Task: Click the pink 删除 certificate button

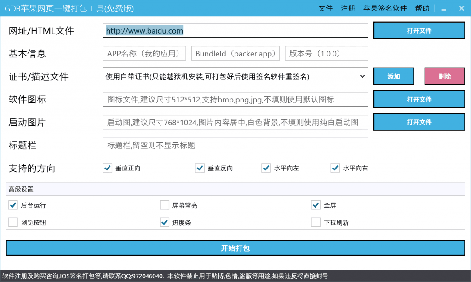Action: (x=444, y=77)
